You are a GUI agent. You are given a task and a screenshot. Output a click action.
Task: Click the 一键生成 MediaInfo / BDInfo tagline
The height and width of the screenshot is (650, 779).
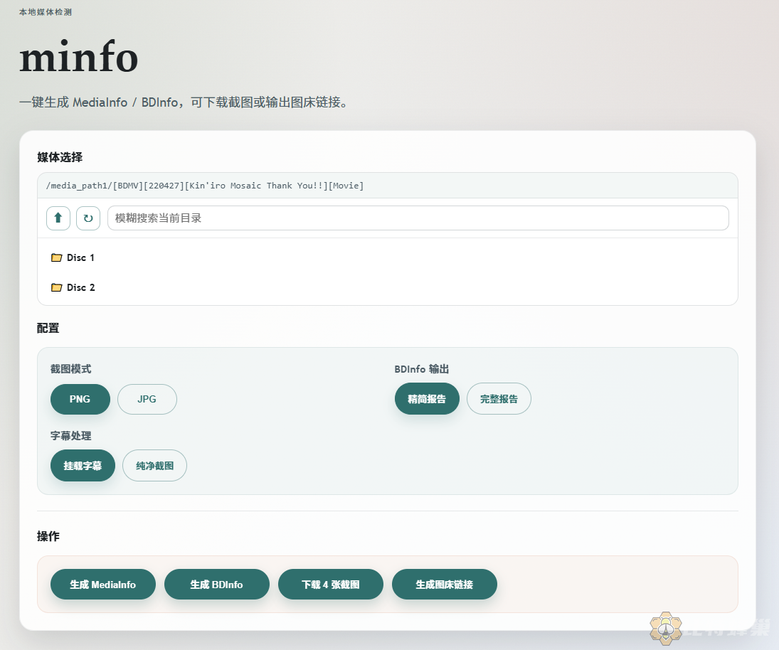[x=185, y=102]
